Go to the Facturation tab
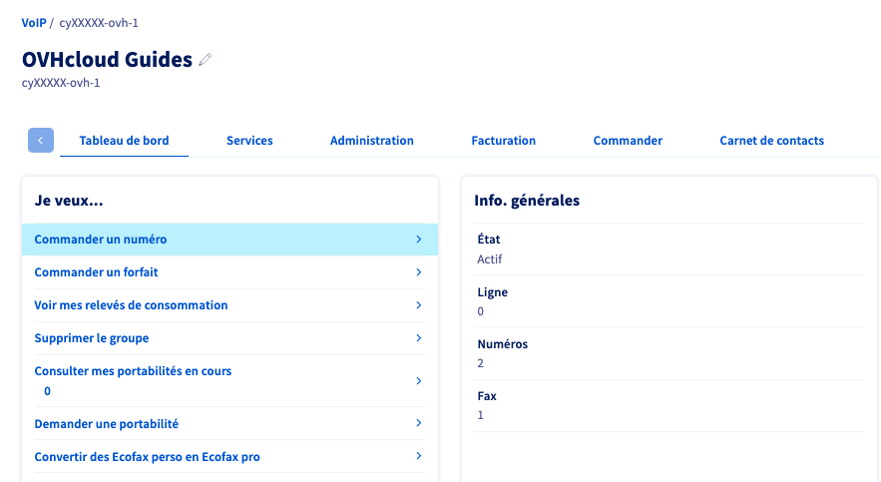Viewport: 881px width, 482px height. [504, 141]
